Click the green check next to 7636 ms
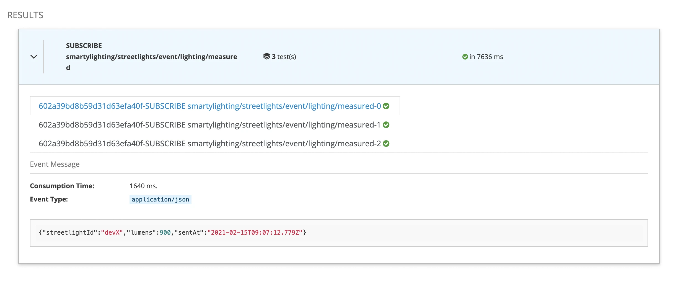Image resolution: width=673 pixels, height=281 pixels. click(465, 57)
